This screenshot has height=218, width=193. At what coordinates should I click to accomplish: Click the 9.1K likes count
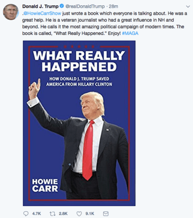click(x=90, y=214)
